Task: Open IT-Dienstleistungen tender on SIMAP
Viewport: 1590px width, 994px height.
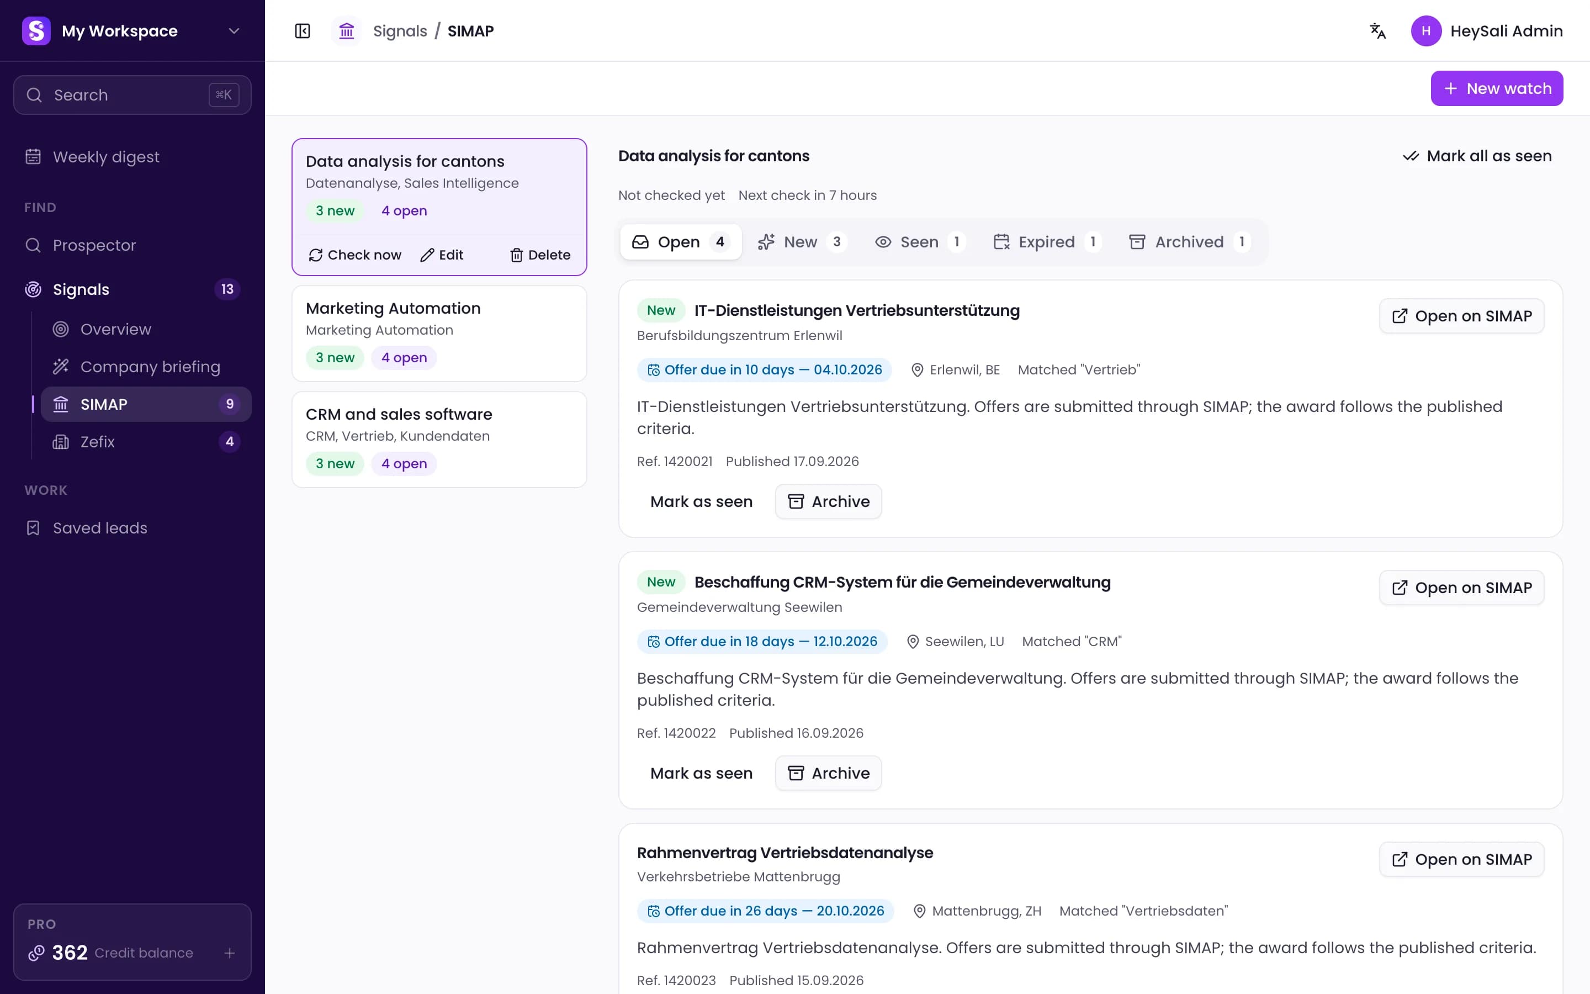Action: pos(1462,316)
